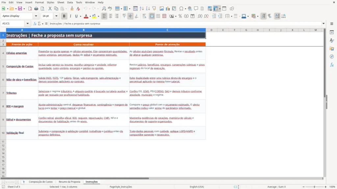
Task: Select cell Tributos in column A
Action: coord(22,93)
